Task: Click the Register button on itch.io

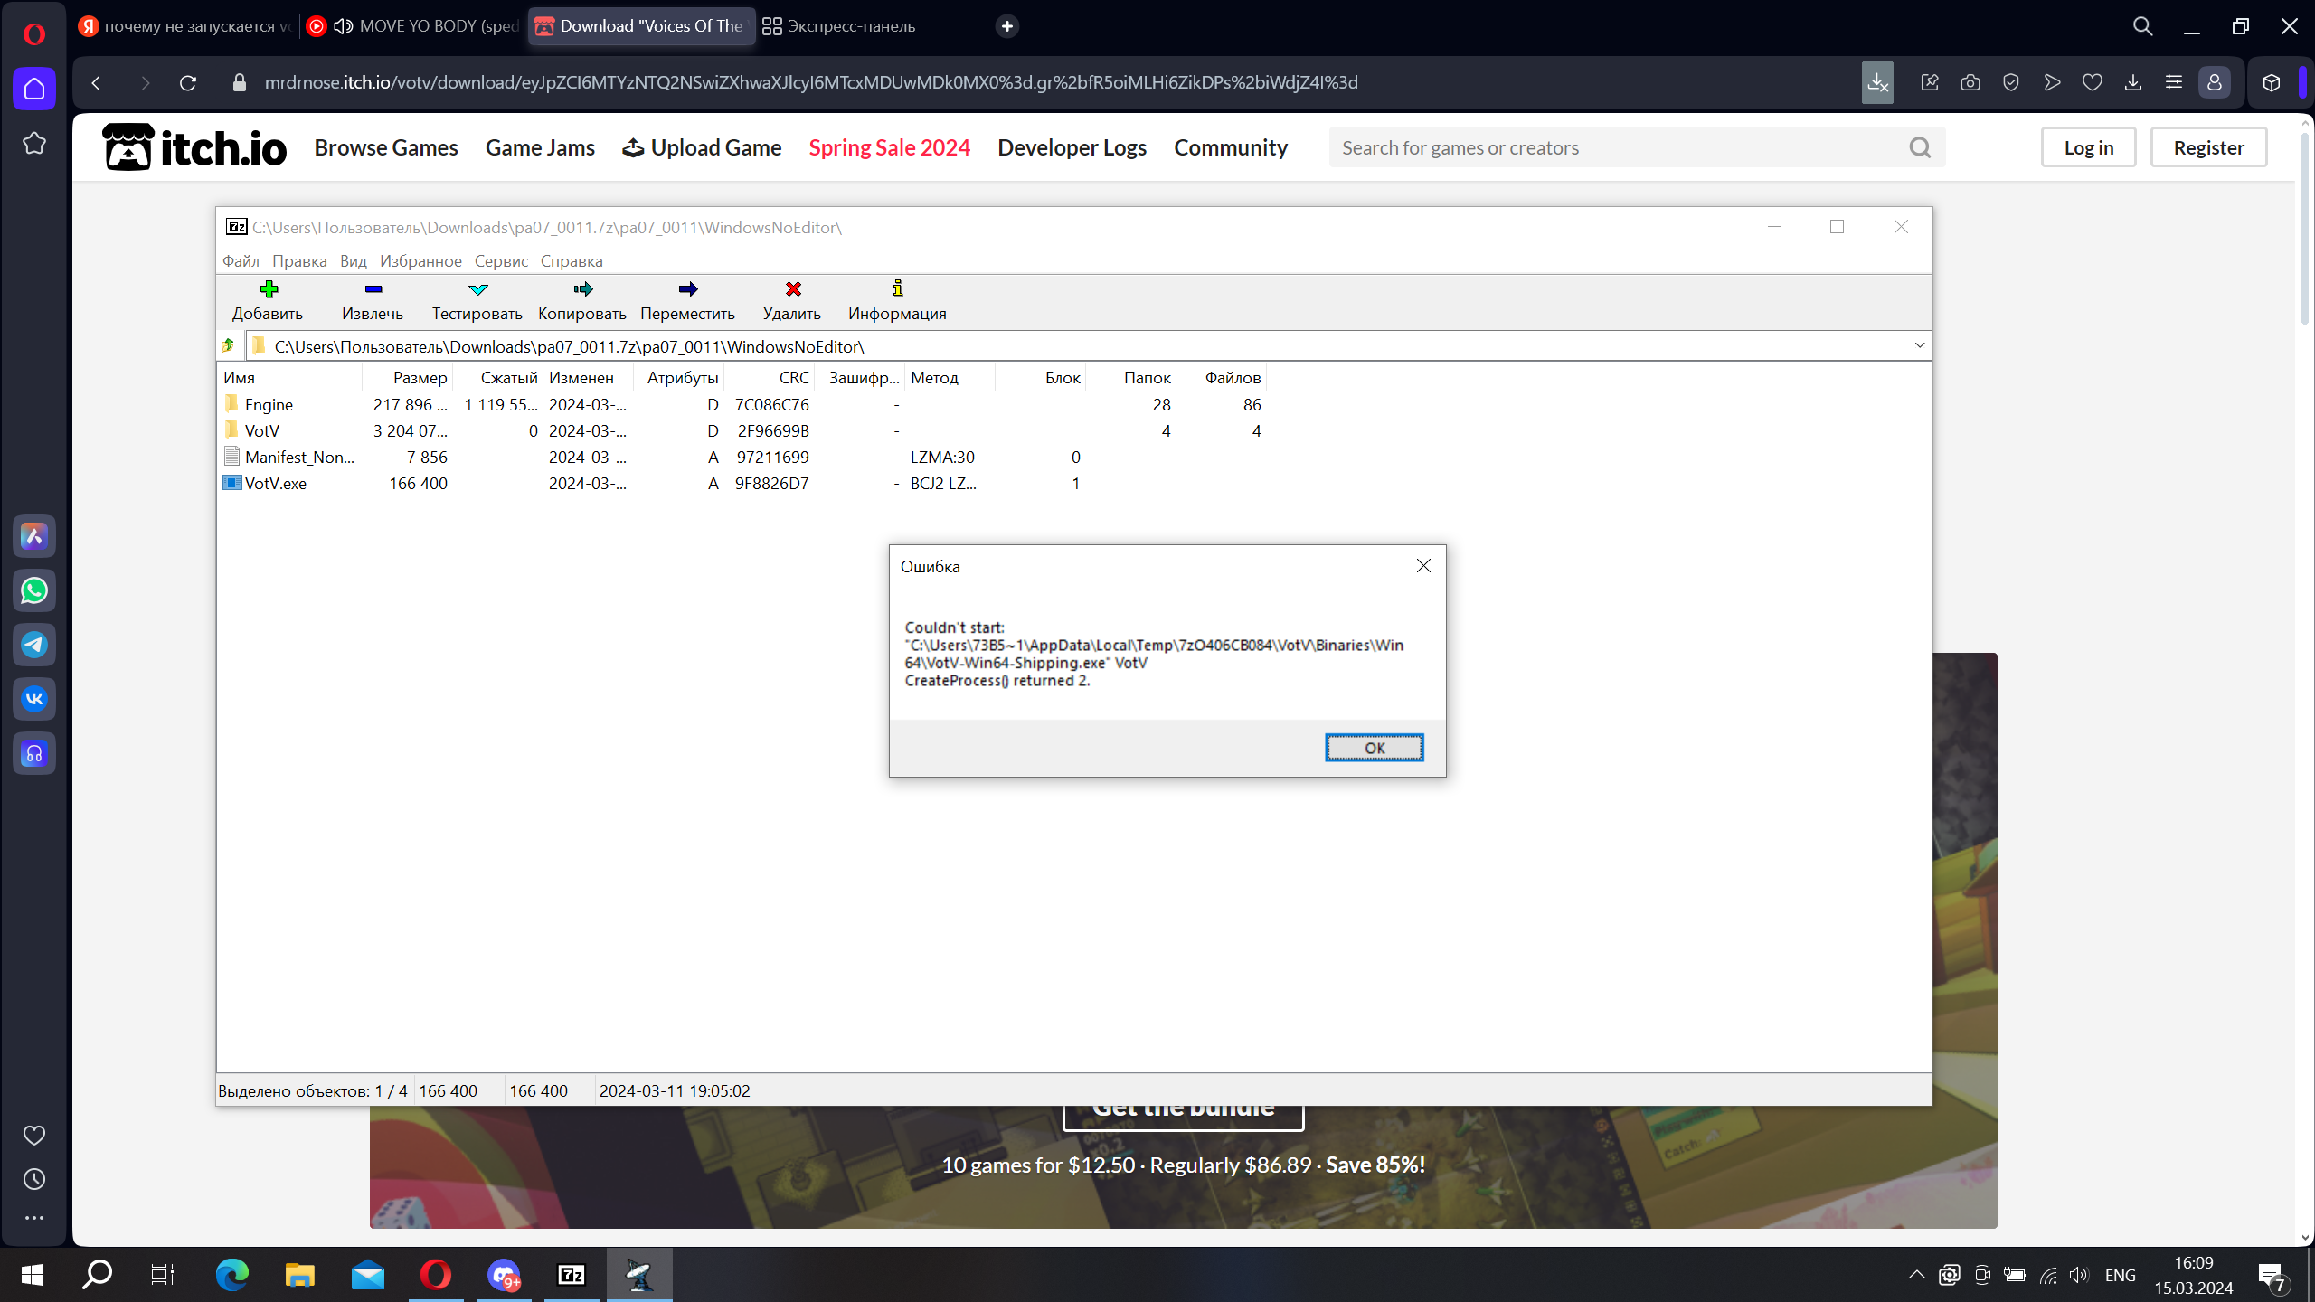Action: (x=2208, y=146)
